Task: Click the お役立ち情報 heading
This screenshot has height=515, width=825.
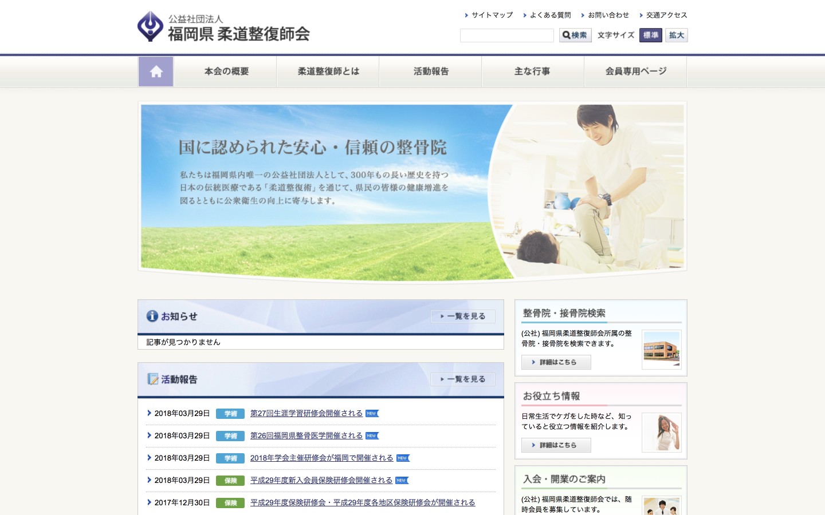Action: [x=551, y=396]
